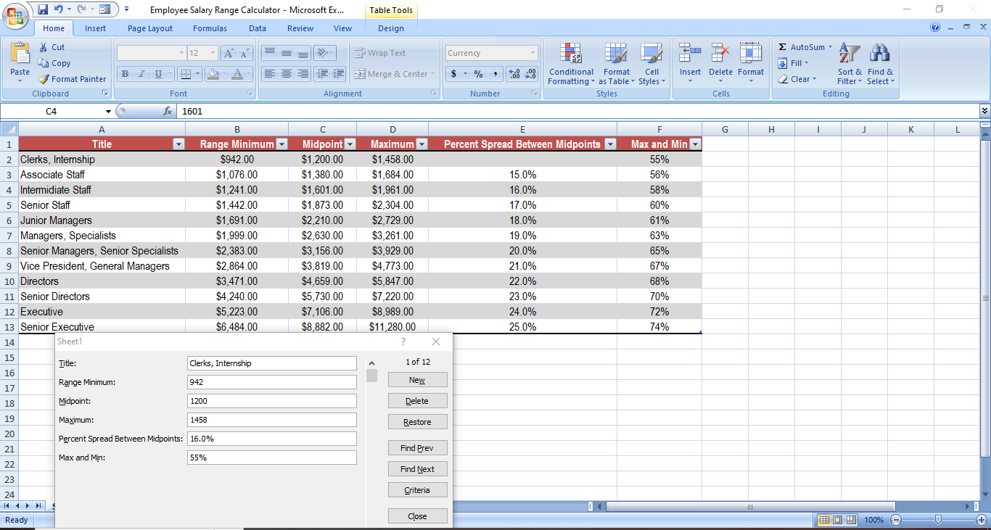
Task: Open the Office Button menu
Action: pos(15,15)
